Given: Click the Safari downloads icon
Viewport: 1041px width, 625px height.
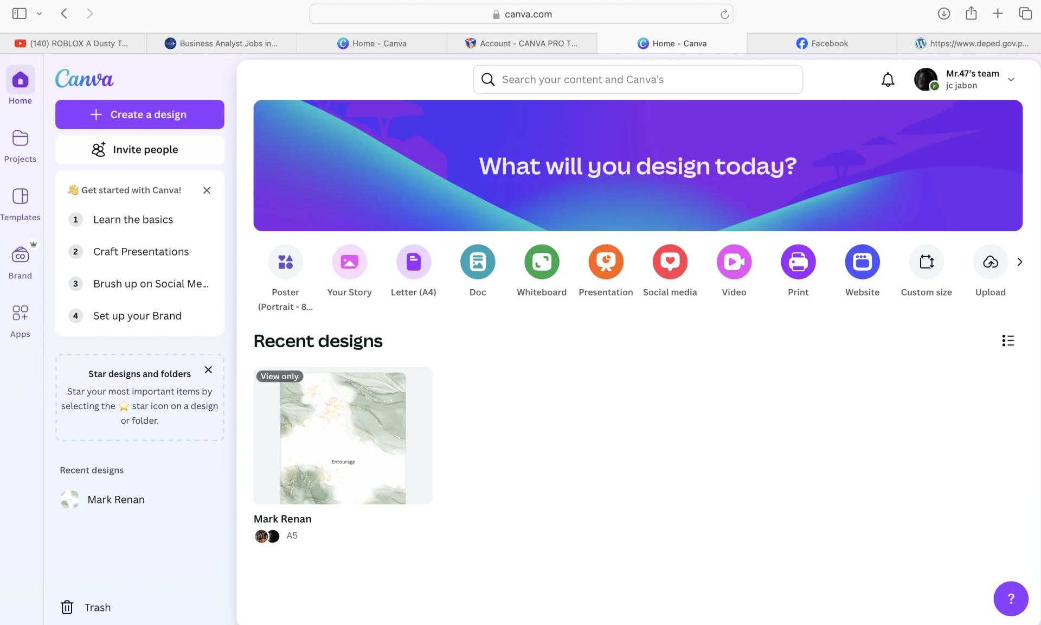Looking at the screenshot, I should [x=943, y=14].
